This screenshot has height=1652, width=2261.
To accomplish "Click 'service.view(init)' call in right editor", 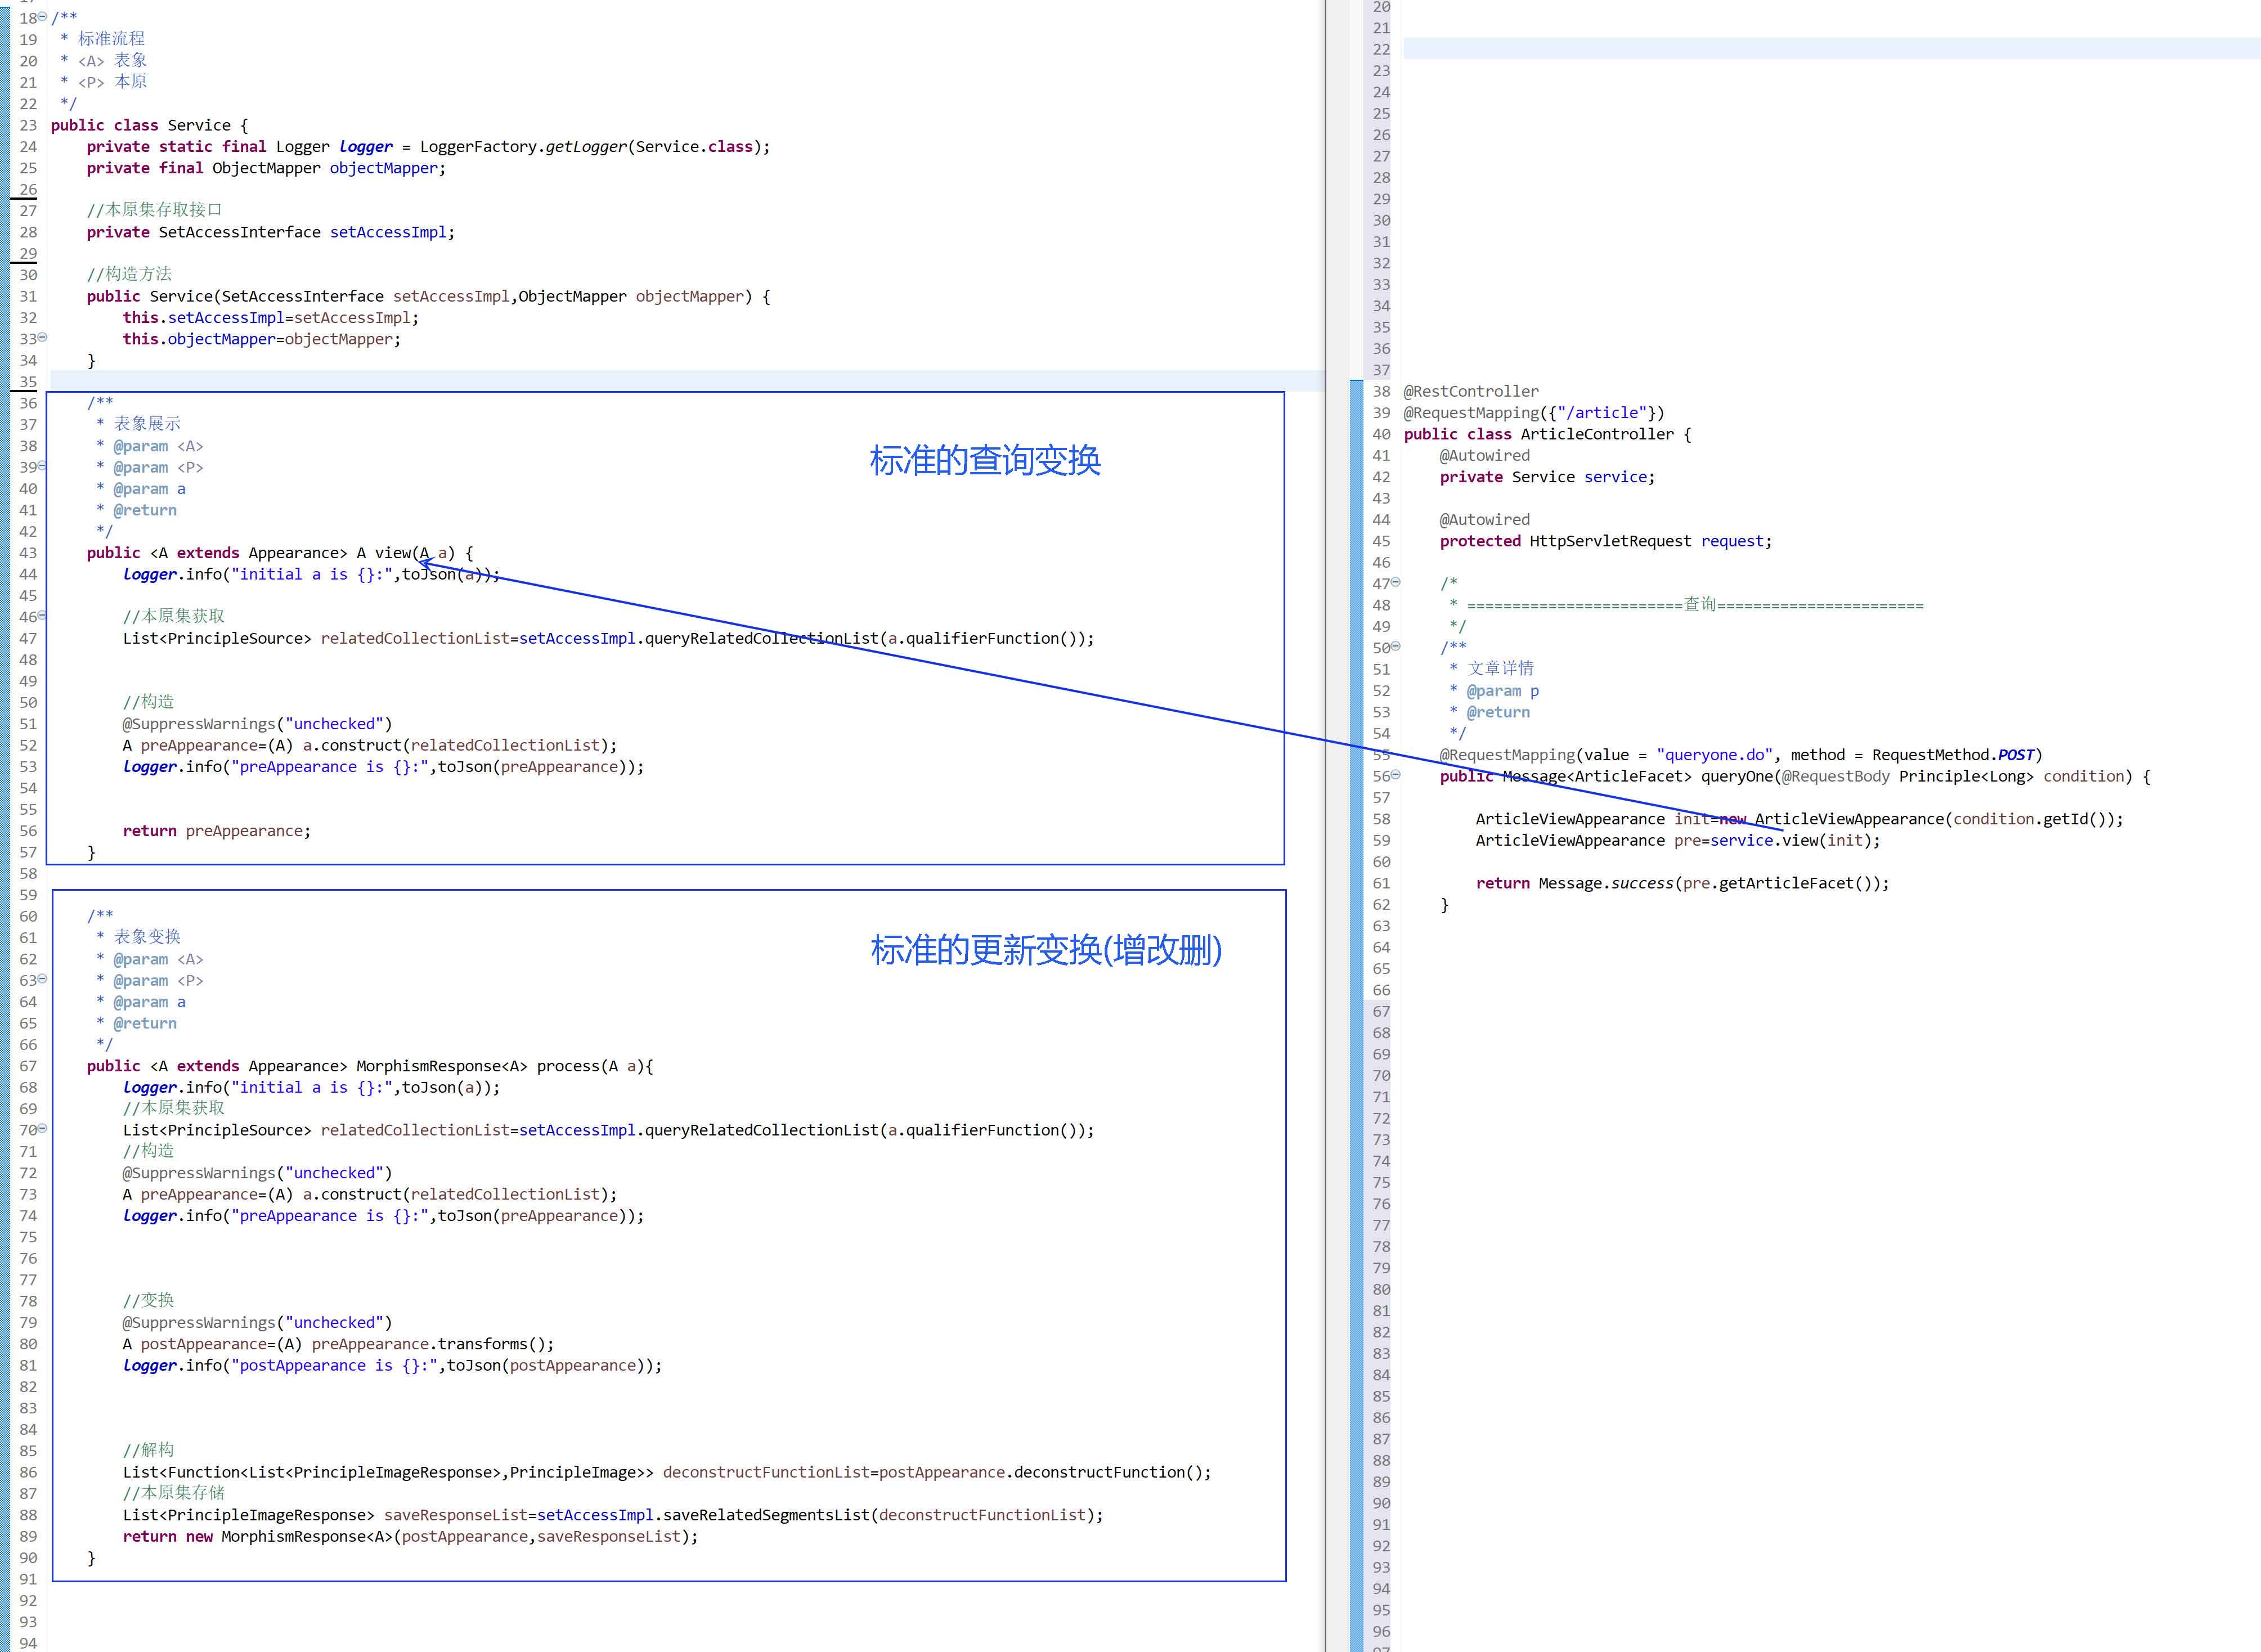I will point(1794,840).
